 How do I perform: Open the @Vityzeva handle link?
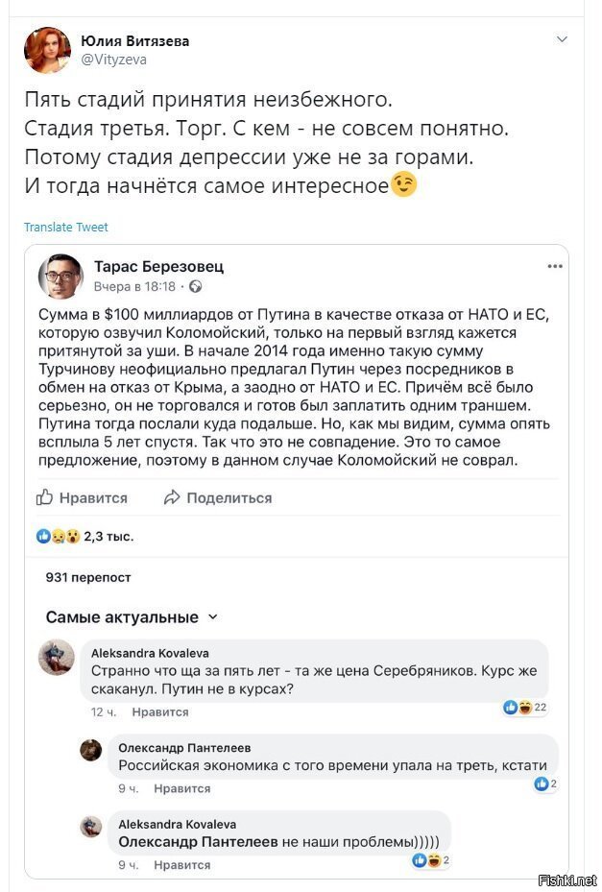click(x=114, y=60)
